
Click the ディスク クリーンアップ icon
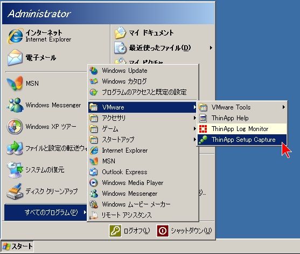[x=15, y=191]
